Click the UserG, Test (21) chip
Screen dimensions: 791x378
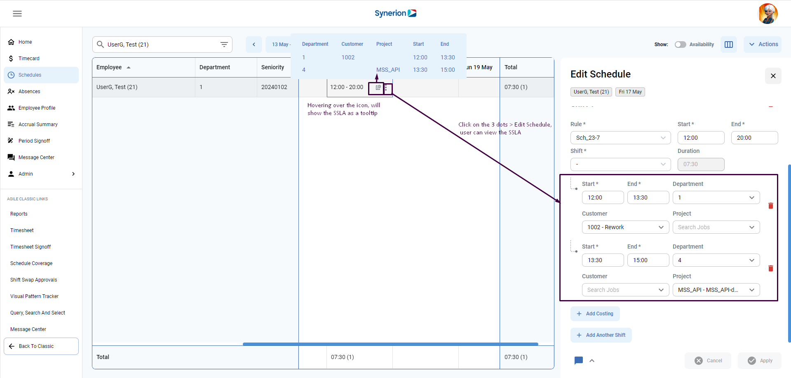(591, 92)
